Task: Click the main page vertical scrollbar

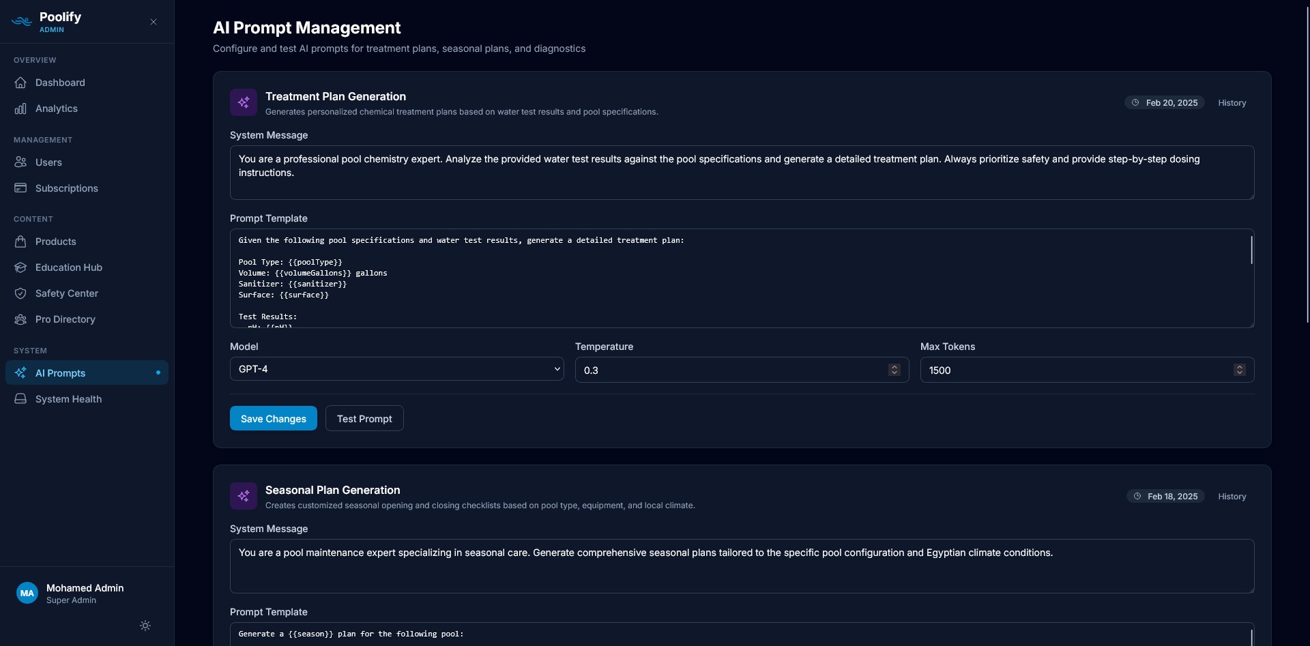Action: point(1307,164)
